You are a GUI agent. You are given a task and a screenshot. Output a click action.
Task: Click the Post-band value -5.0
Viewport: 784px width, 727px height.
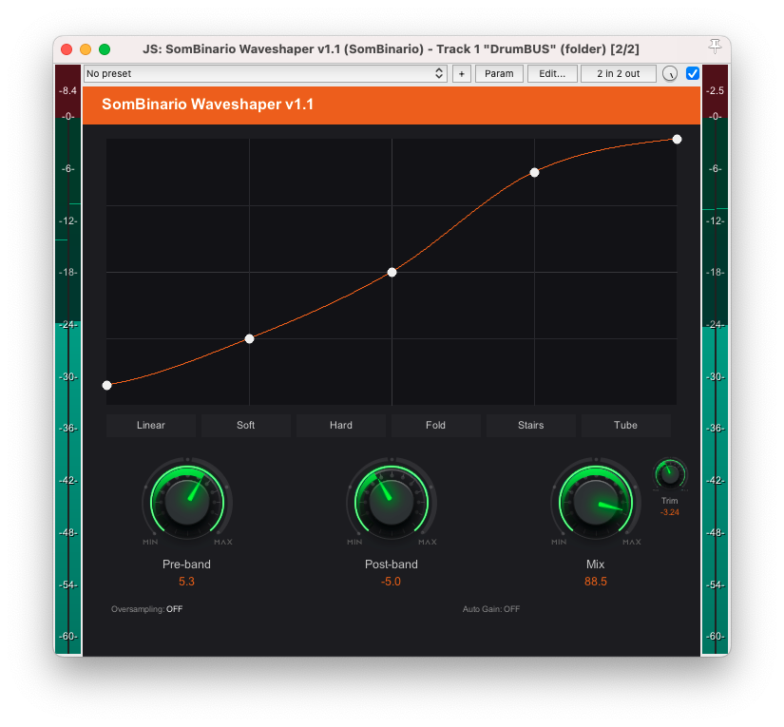[391, 582]
